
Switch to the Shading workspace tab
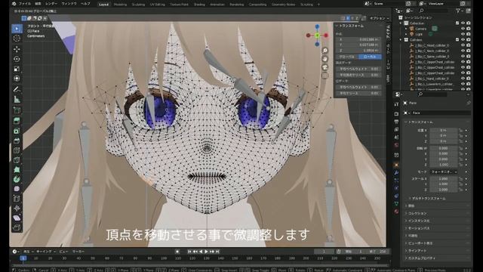click(199, 5)
